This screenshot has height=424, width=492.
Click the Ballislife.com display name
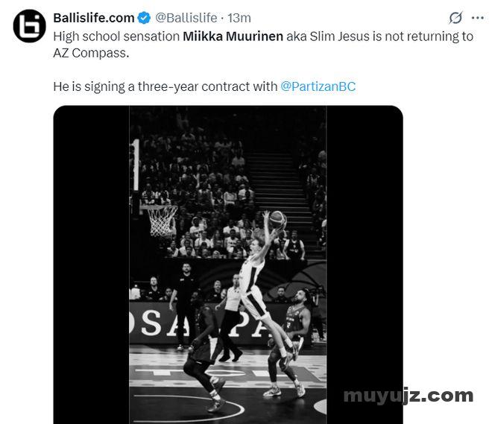[x=94, y=18]
